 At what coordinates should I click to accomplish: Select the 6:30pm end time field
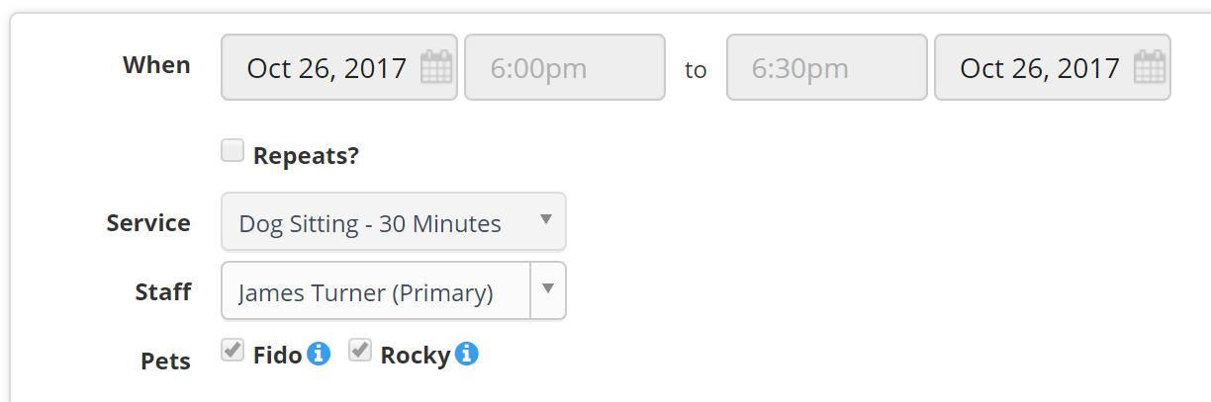coord(827,67)
